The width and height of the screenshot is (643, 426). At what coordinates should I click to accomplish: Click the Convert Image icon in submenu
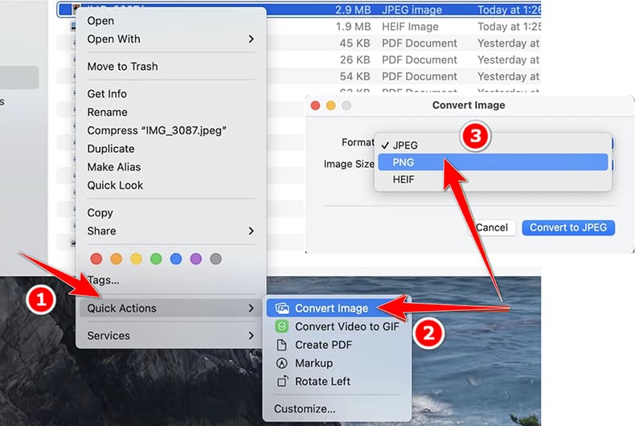tap(281, 309)
